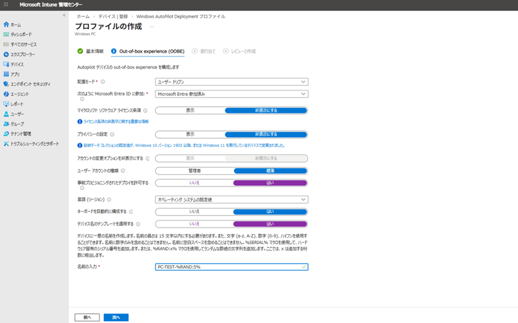Viewport: 518px width, 323px height.
Task: Open the アプリ sidebar icon
Action: point(6,74)
